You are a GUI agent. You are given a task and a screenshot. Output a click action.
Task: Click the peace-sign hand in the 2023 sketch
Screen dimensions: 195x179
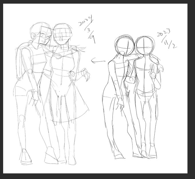pos(153,72)
